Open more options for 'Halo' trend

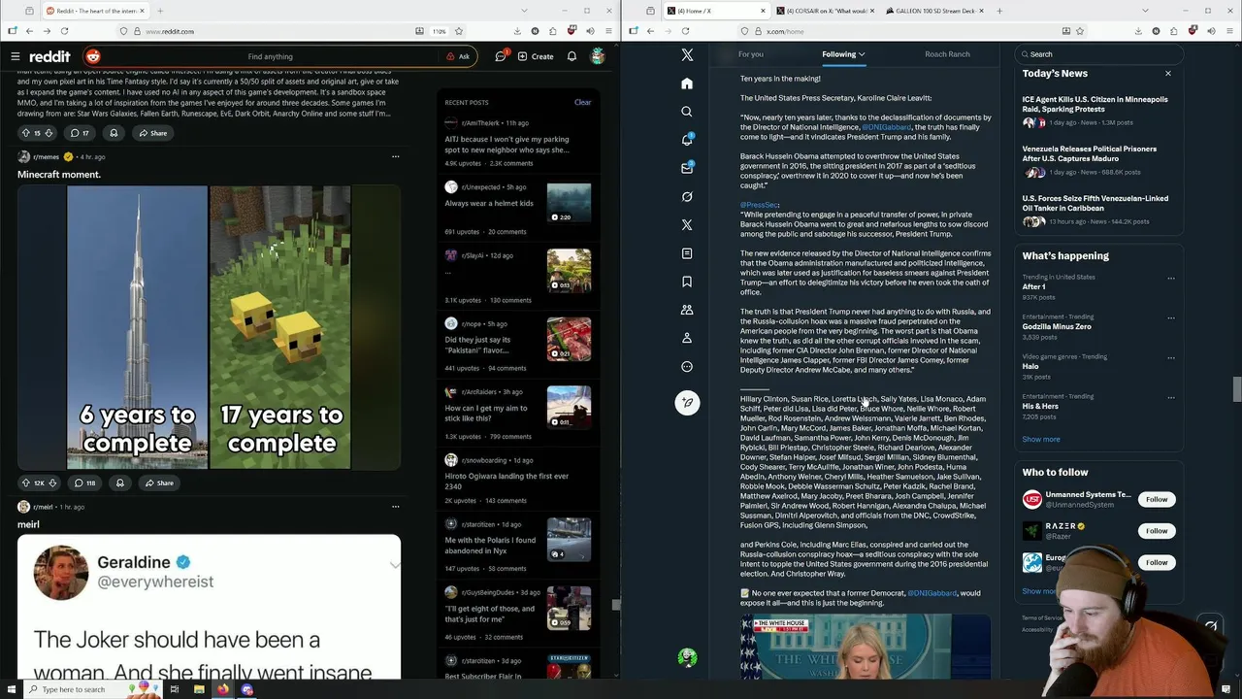coord(1171,358)
